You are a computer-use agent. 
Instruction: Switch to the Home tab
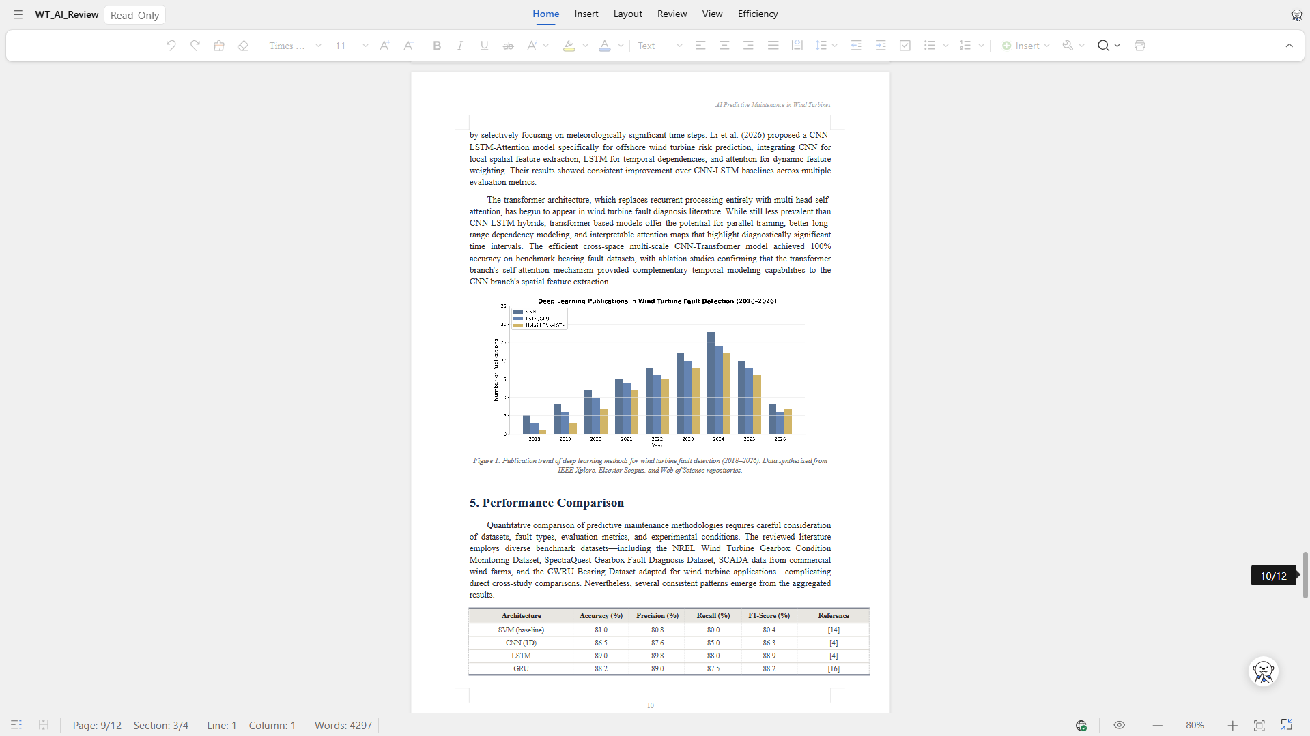545,14
